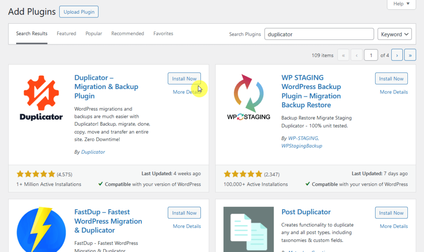Click the '100,000+ Active Installations' text

[255, 184]
